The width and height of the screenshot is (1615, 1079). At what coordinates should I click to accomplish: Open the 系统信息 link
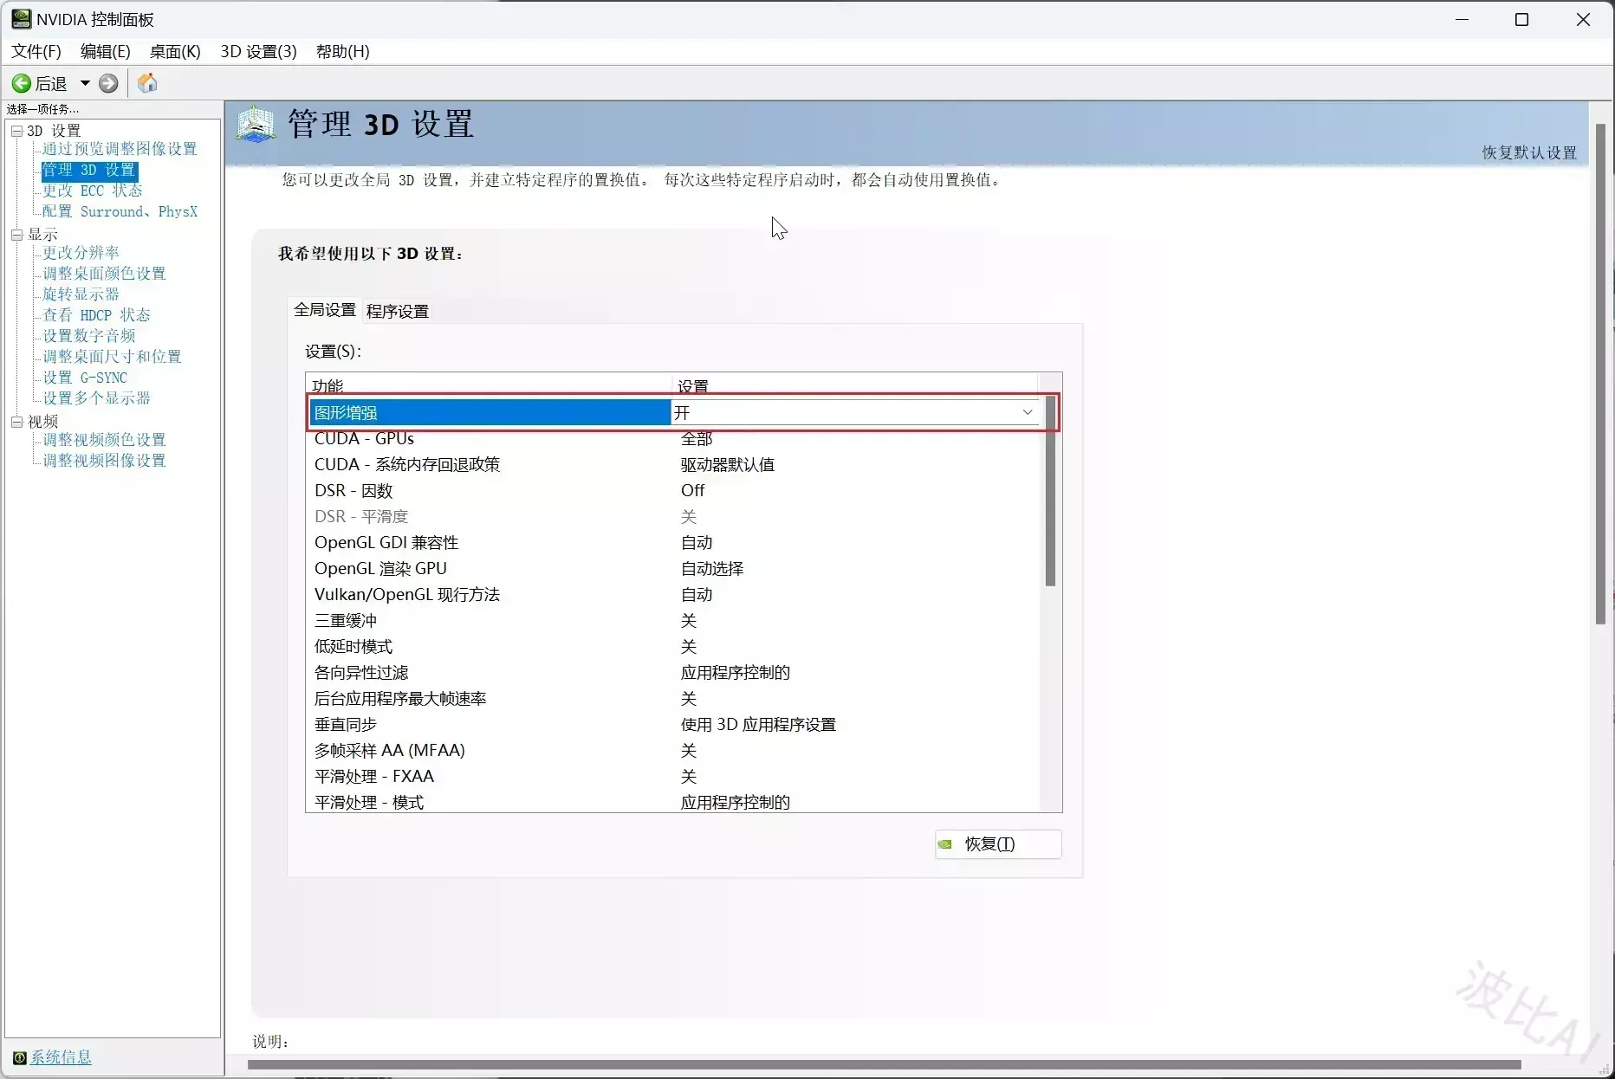(61, 1057)
